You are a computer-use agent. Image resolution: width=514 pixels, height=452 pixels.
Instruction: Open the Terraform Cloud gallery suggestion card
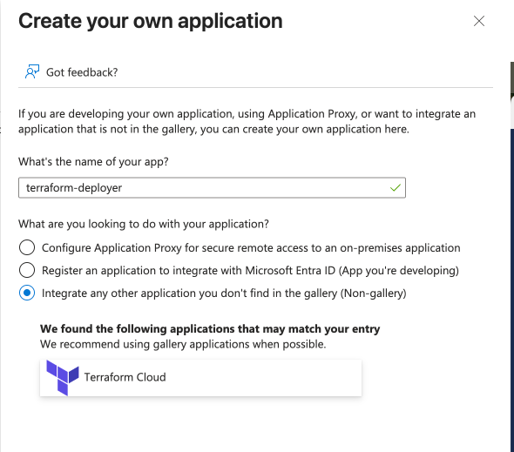[200, 378]
